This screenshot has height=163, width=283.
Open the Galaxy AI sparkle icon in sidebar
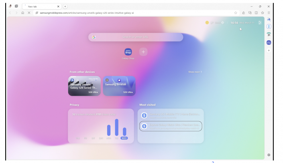(x=269, y=19)
